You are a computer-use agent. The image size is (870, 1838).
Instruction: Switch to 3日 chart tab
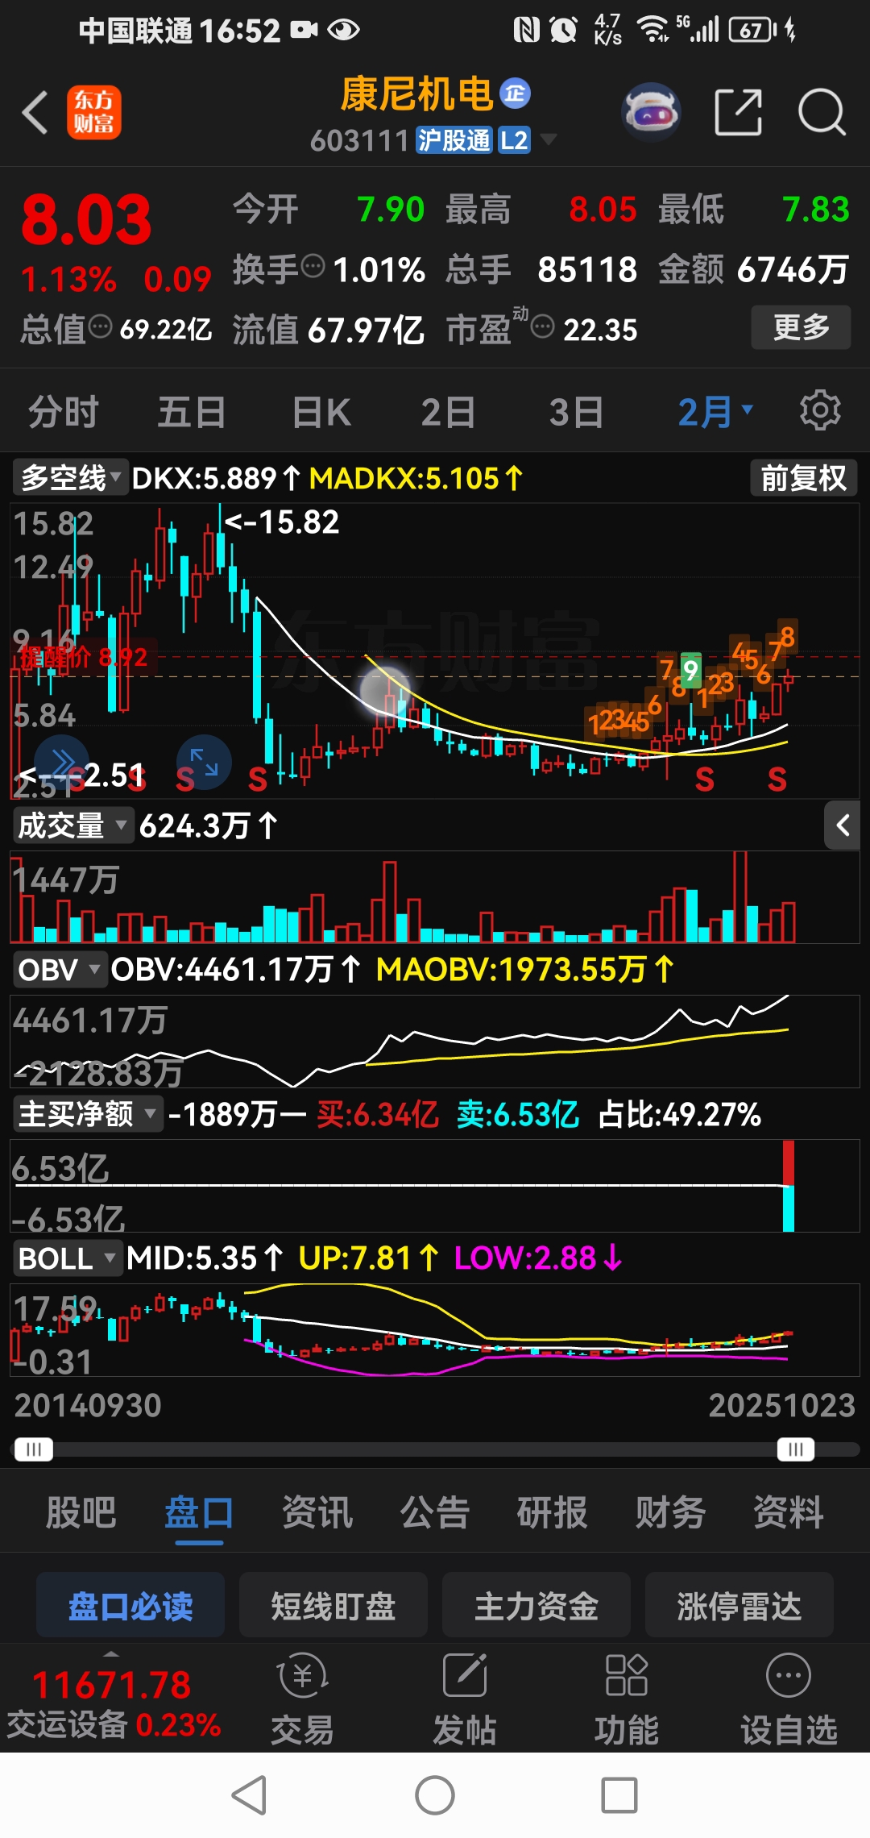tap(576, 412)
